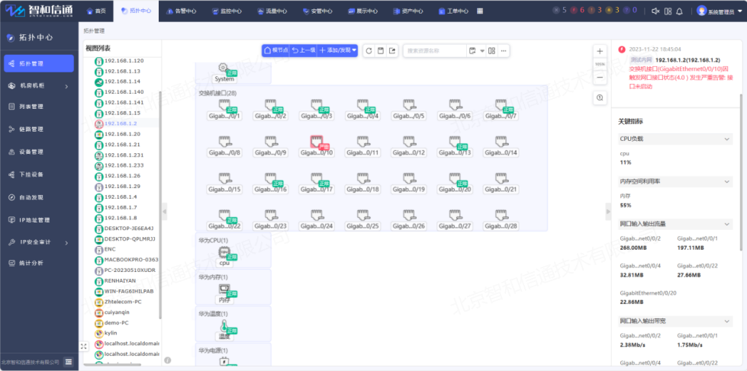This screenshot has height=371, width=747.
Task: Click the 搜索资源名称 search field
Action: [434, 51]
